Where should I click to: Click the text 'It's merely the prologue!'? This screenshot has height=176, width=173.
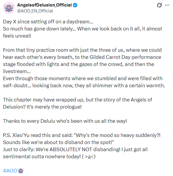click(54, 107)
